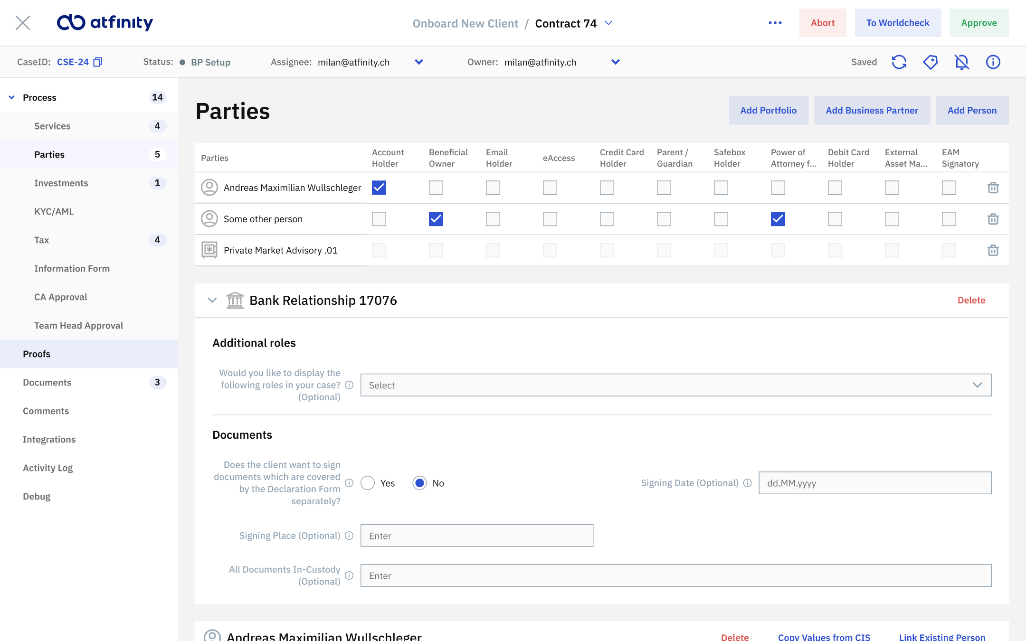Toggle the muted notifications bell icon
The height and width of the screenshot is (641, 1026).
(x=962, y=62)
